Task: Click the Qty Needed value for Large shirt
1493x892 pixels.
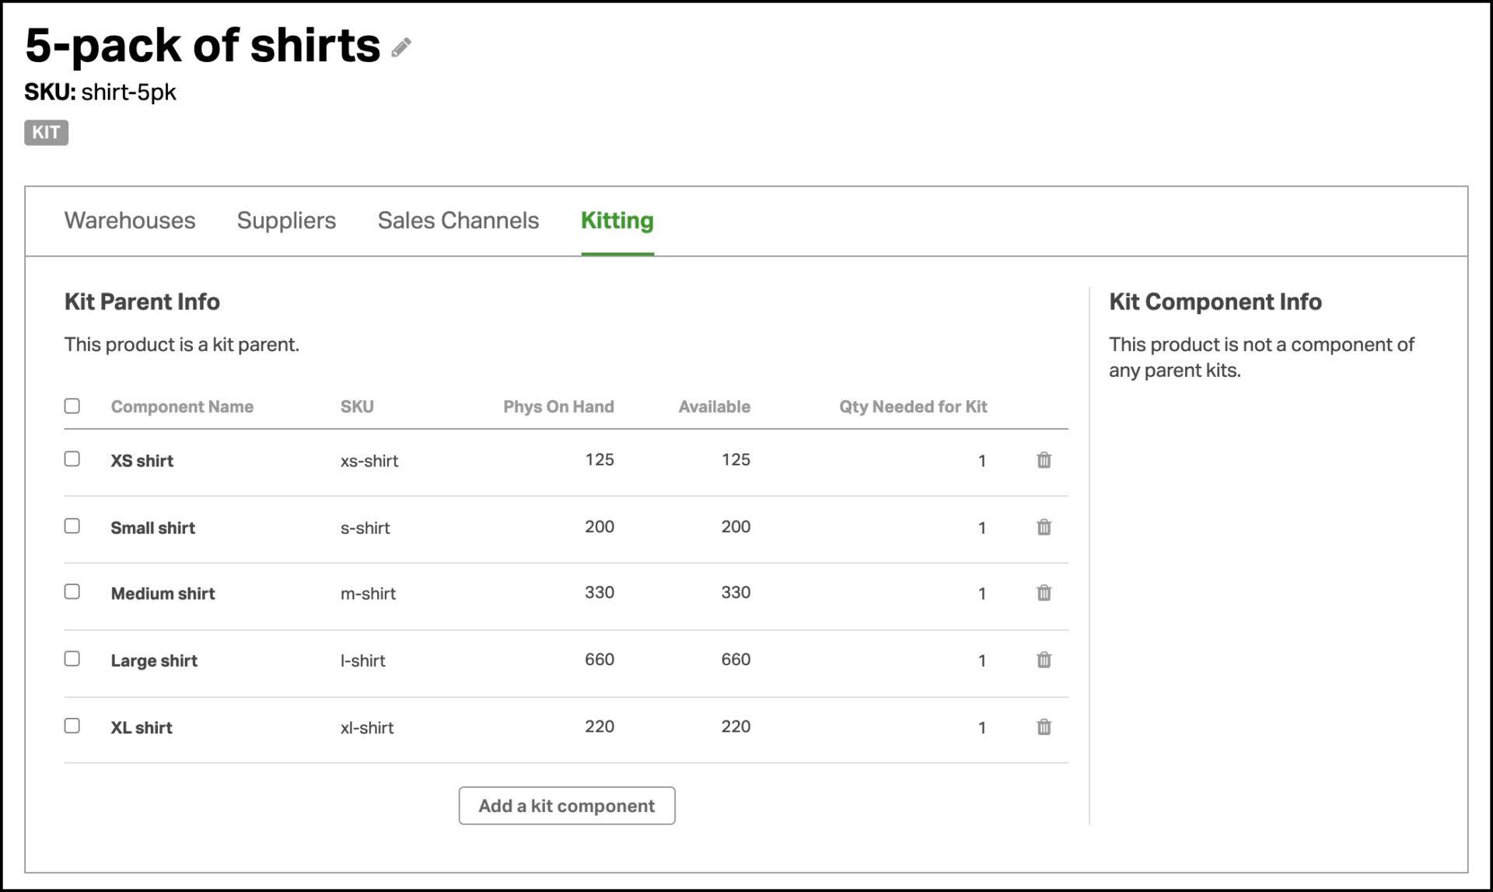Action: [x=981, y=660]
